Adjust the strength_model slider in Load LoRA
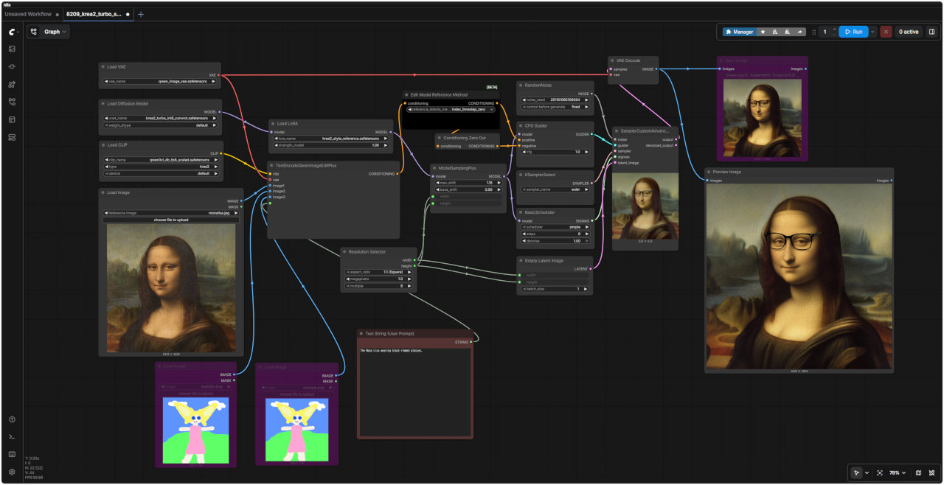The width and height of the screenshot is (944, 485). (330, 145)
